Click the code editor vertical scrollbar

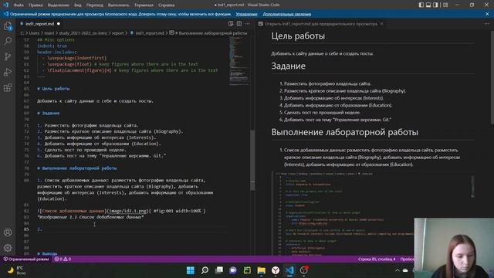tap(252, 161)
